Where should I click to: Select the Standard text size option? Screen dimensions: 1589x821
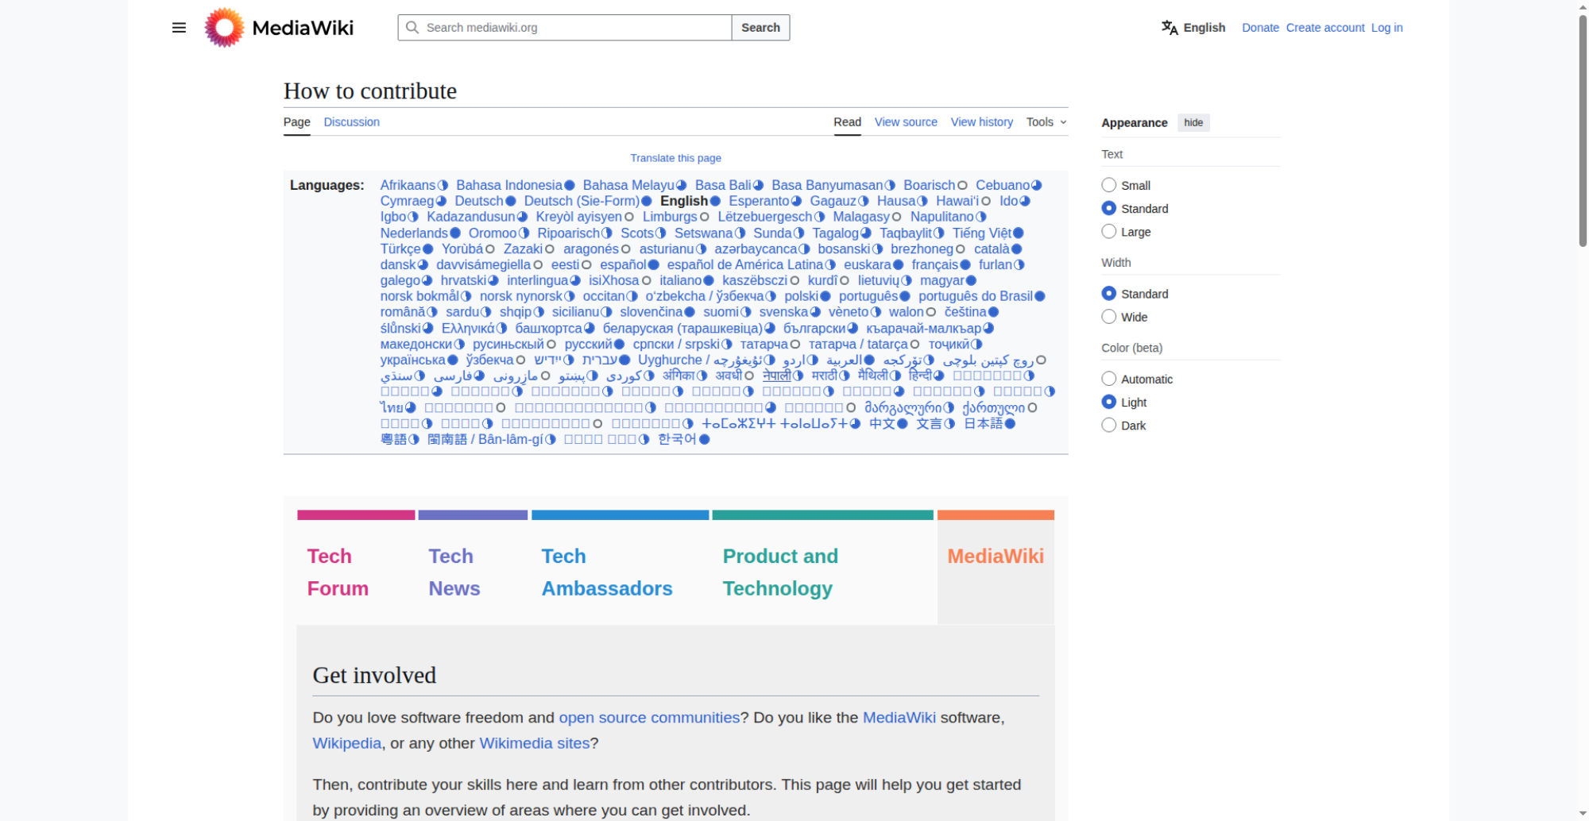[1109, 208]
